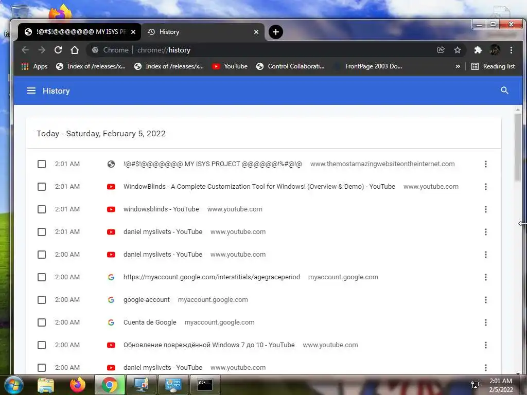
Task: Open the google-account history link
Action: (147, 300)
